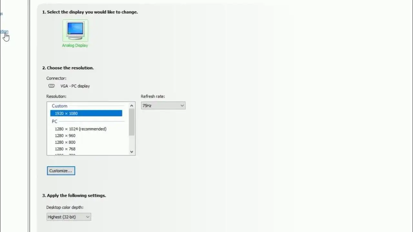Click resolution list scroll-down arrow

132,152
